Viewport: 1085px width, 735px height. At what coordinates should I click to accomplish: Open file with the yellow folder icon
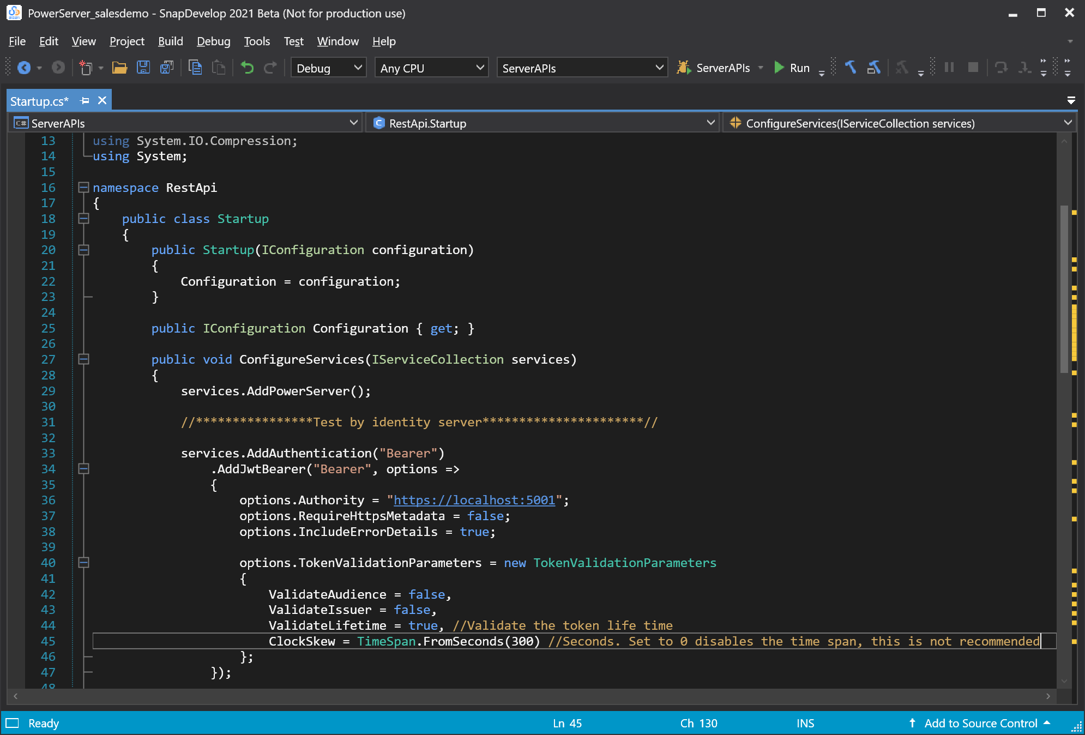(119, 68)
